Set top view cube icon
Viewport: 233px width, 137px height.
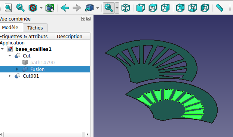tap(153, 8)
